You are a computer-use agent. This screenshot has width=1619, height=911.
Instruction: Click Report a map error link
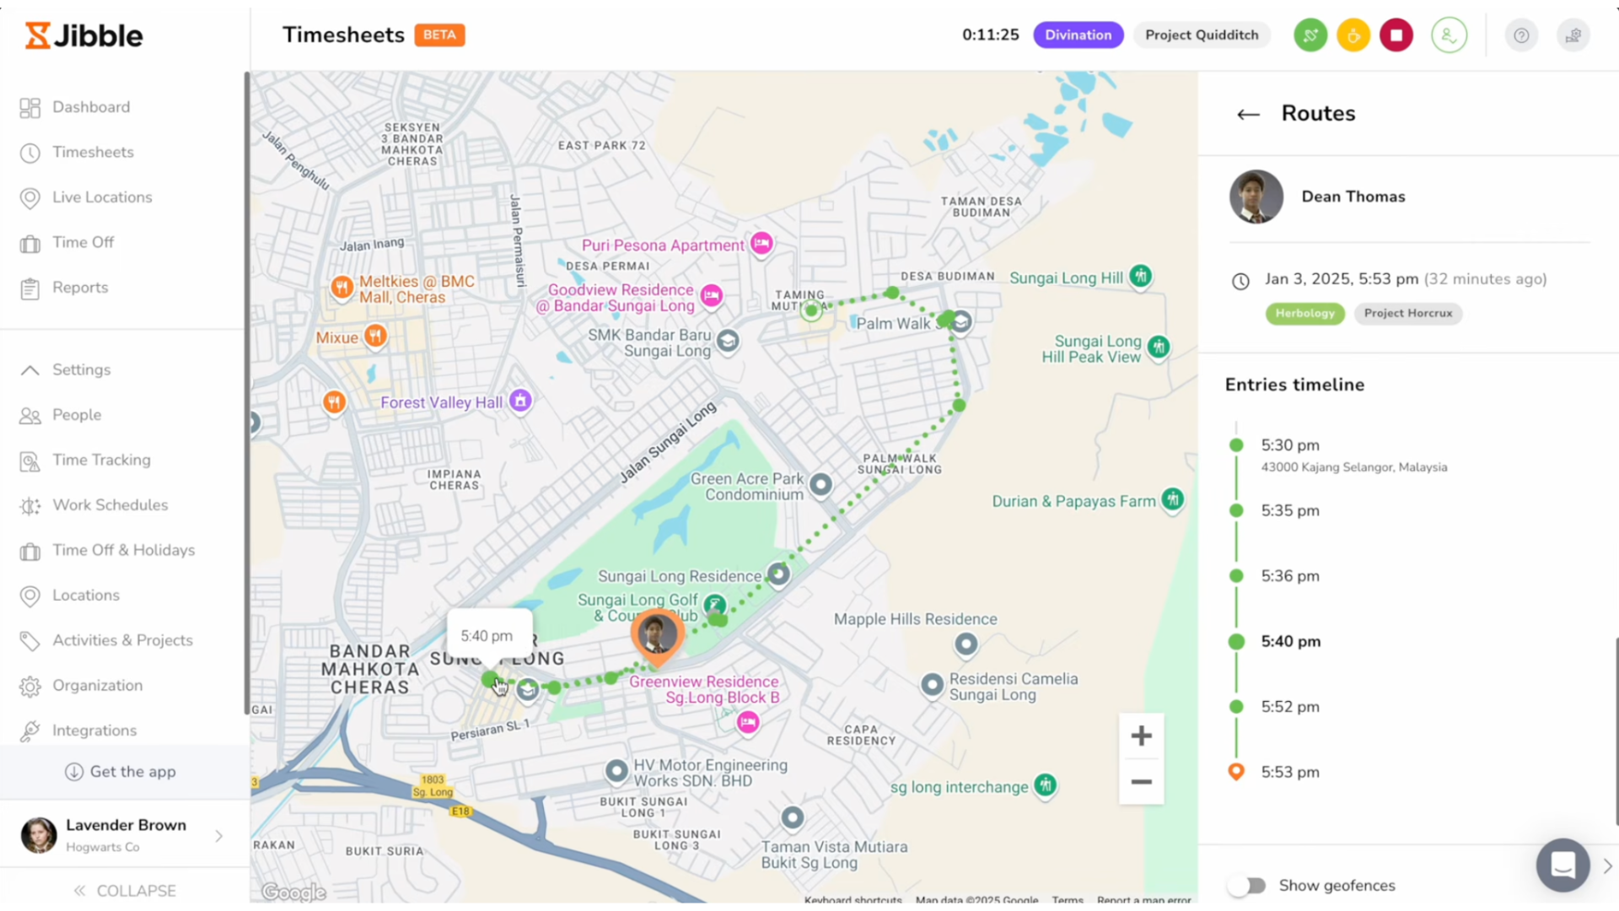tap(1143, 900)
